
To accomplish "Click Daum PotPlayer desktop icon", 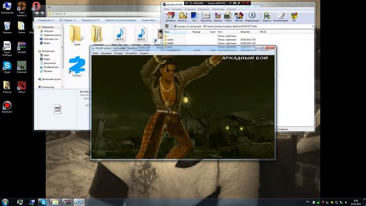I will tap(7, 49).
